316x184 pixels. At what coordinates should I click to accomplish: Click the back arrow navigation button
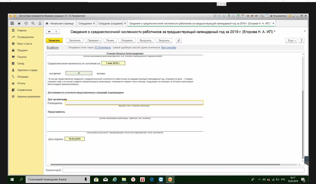49,32
